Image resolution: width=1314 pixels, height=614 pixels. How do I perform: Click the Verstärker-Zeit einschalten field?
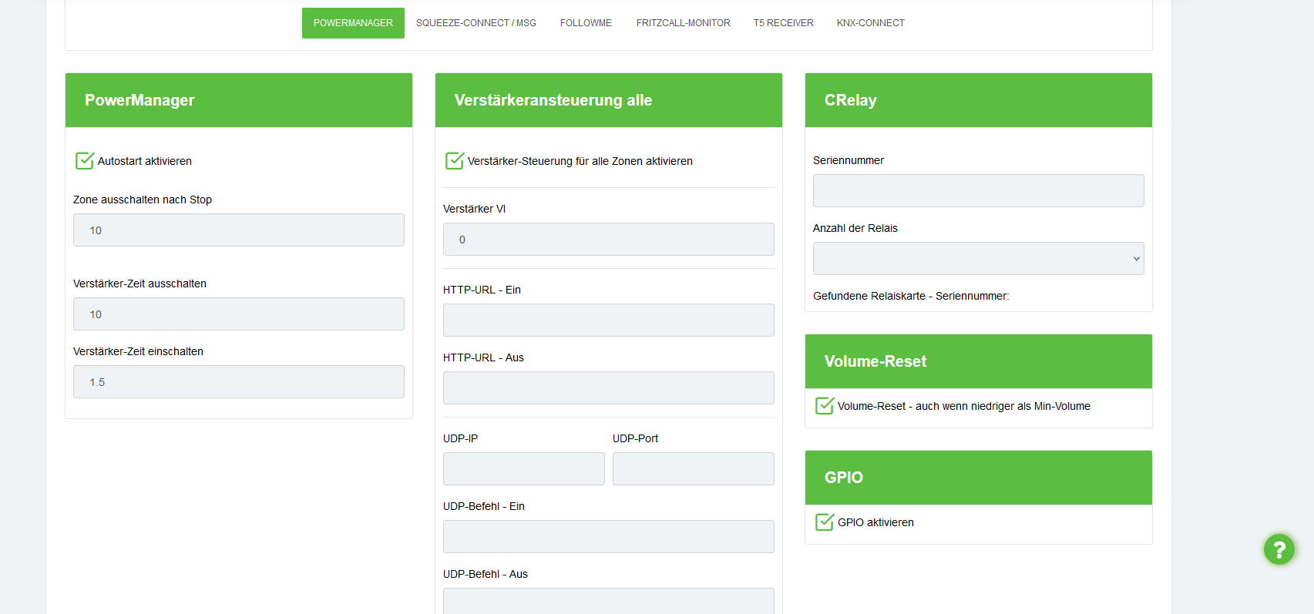239,382
